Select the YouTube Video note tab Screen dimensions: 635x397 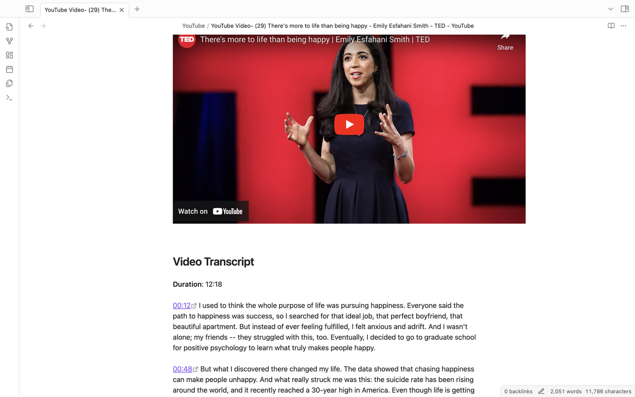tap(84, 10)
